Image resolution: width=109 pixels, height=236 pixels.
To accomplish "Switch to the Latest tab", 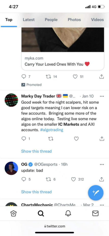I will [29, 20].
